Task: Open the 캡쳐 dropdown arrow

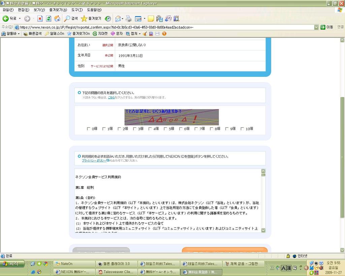Action: coord(140,34)
